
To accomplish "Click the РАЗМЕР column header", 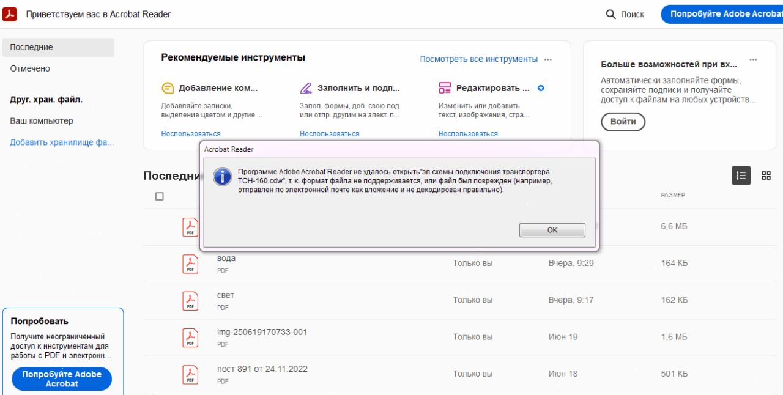I will 673,195.
